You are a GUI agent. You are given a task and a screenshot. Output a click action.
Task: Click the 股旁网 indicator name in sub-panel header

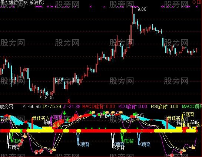coord(7,107)
